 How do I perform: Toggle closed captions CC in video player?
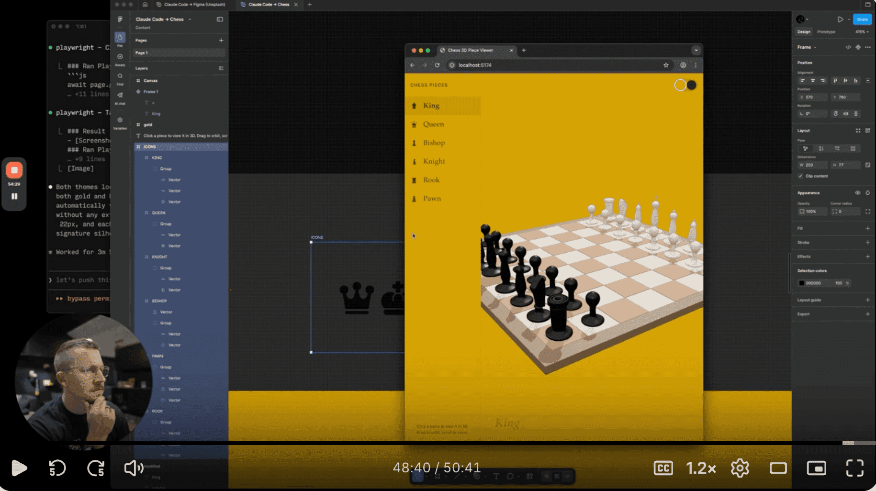coord(663,468)
